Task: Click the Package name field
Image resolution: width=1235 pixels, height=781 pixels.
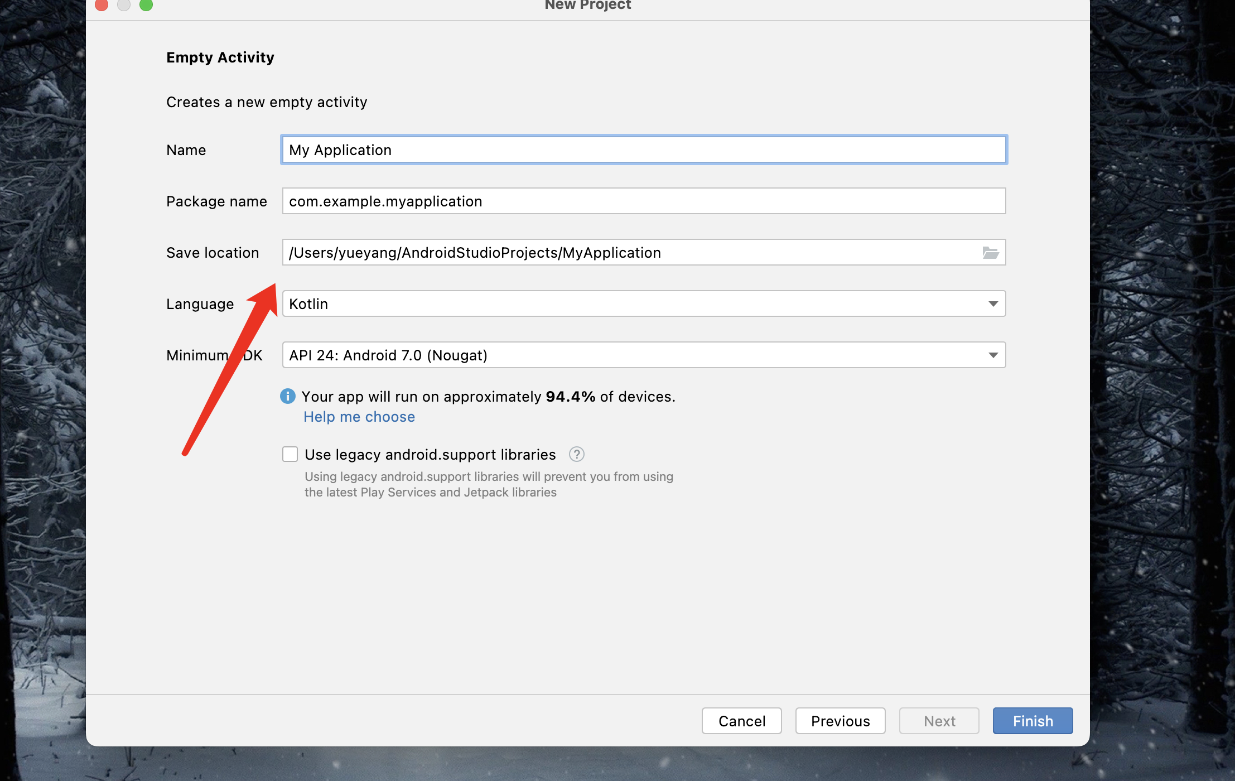Action: click(644, 201)
